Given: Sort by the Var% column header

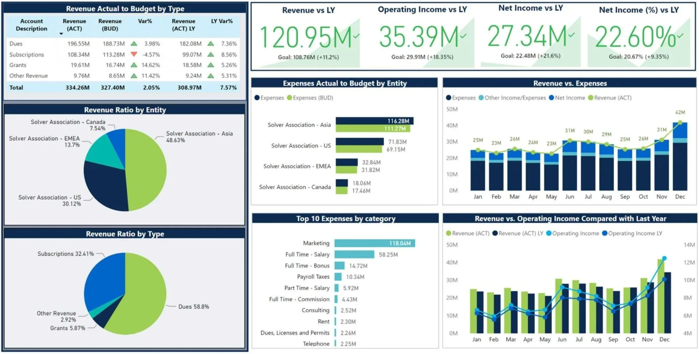Looking at the screenshot, I should click(x=145, y=21).
